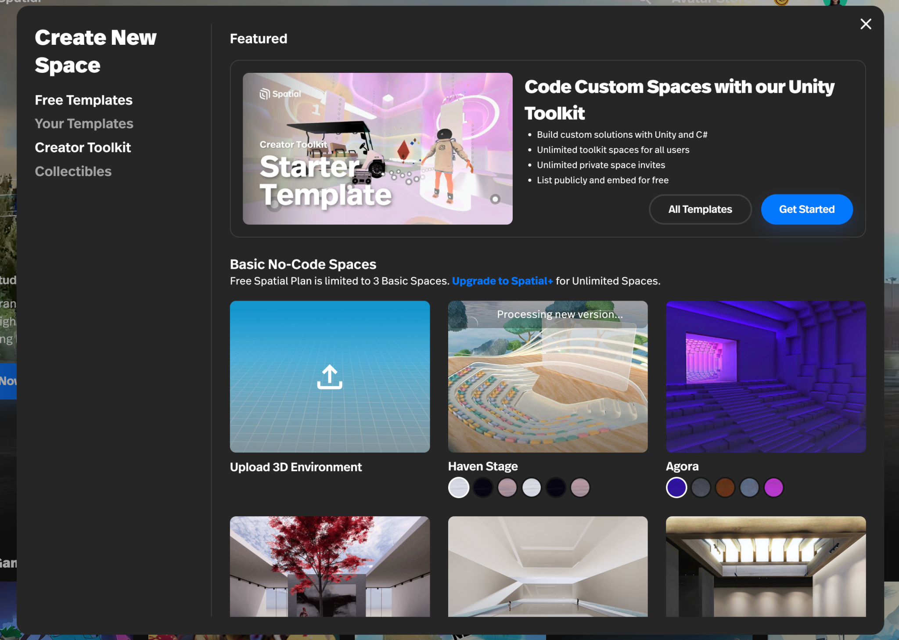The height and width of the screenshot is (640, 899).
Task: Pick the Agora space thumbnail
Action: [x=766, y=377]
